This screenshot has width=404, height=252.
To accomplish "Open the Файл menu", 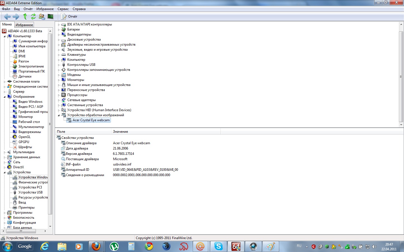I will click(x=6, y=9).
